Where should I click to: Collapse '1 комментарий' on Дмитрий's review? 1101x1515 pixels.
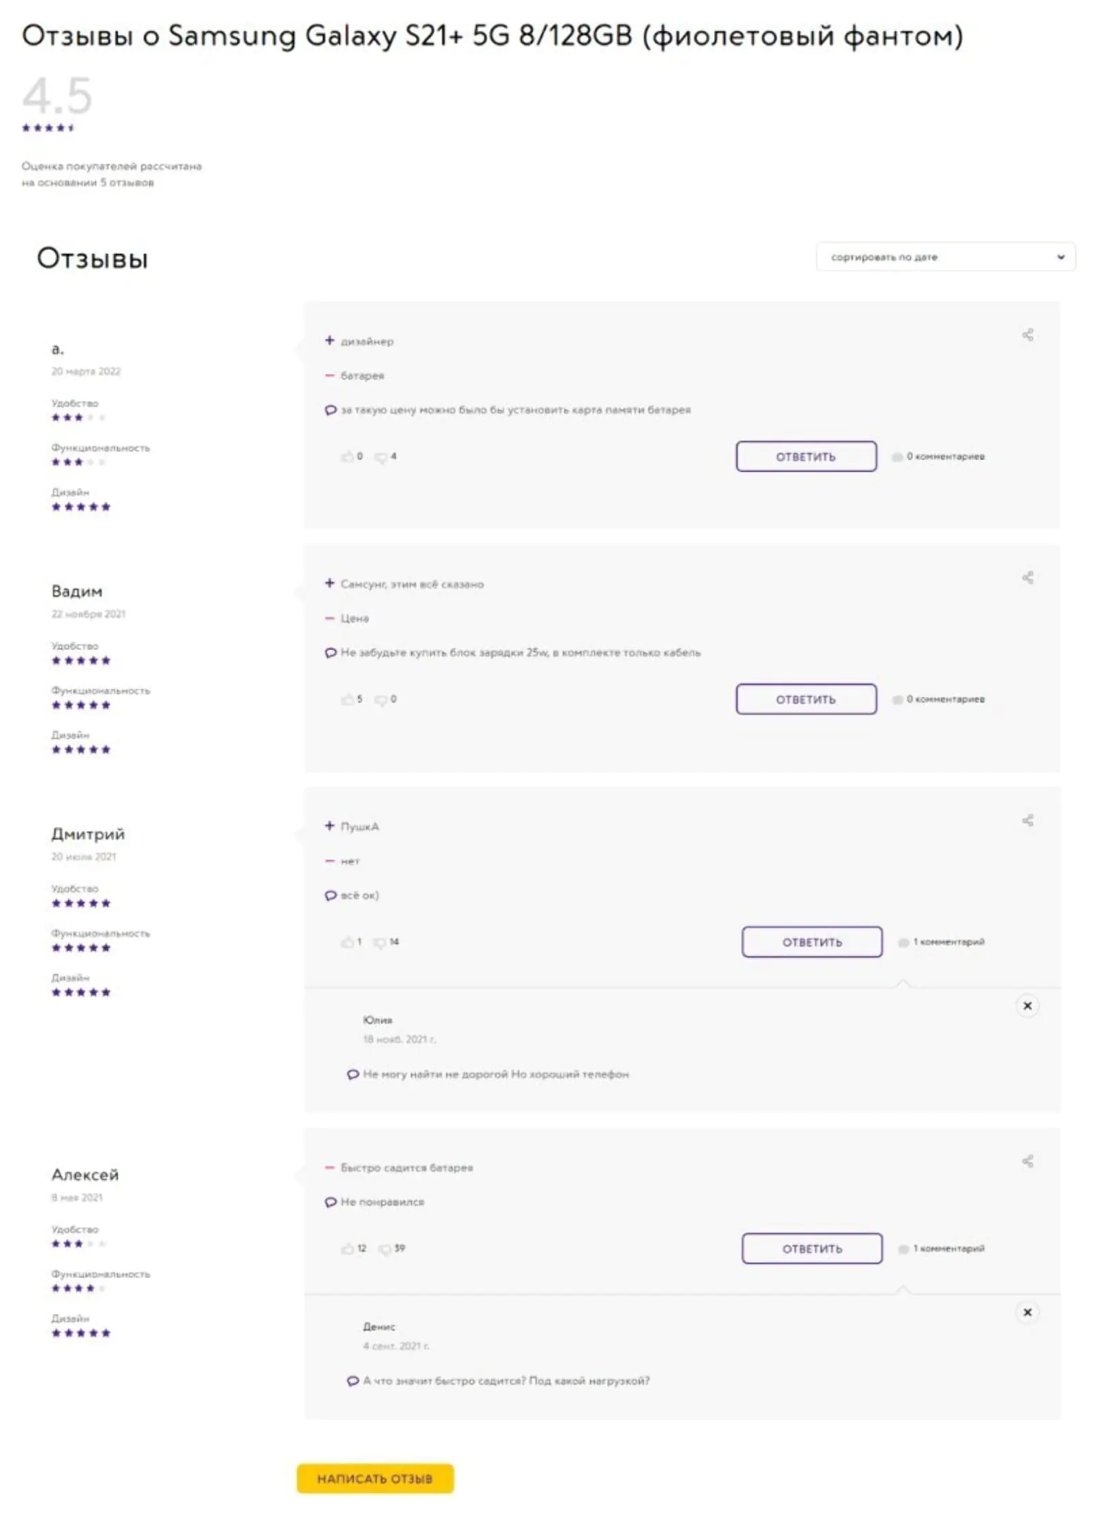941,941
